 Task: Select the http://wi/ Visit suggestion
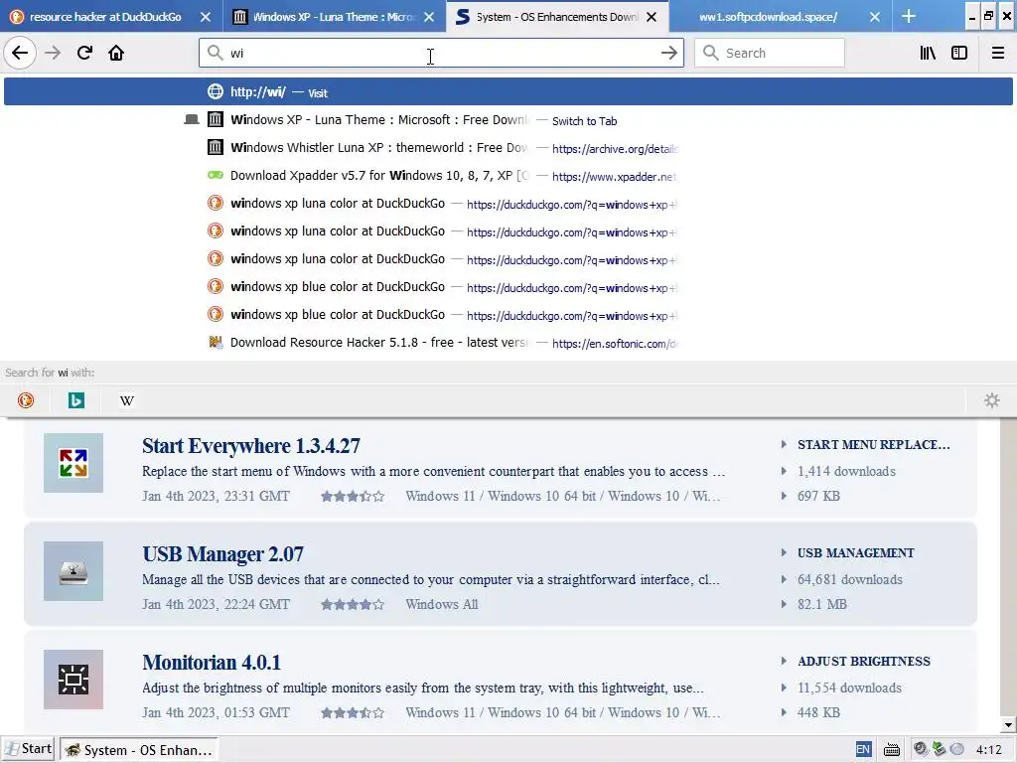[x=508, y=91]
